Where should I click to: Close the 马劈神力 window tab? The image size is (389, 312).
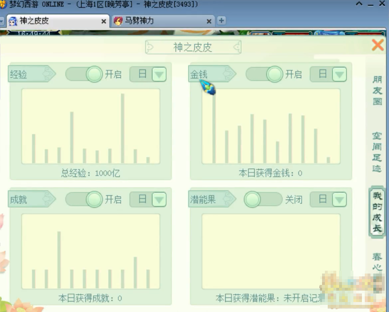click(209, 21)
